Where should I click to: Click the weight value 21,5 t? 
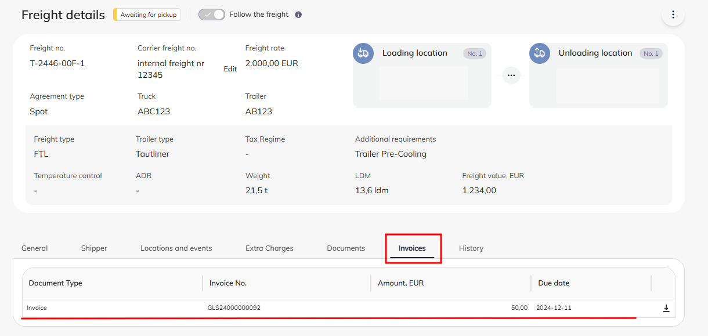click(x=257, y=190)
